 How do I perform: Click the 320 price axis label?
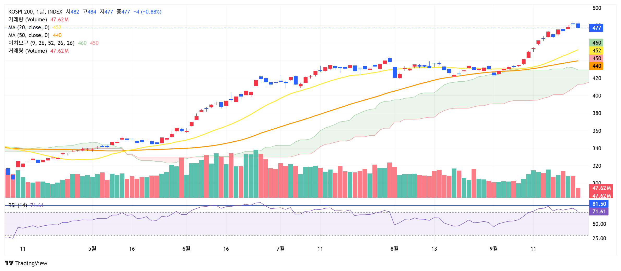(x=597, y=166)
